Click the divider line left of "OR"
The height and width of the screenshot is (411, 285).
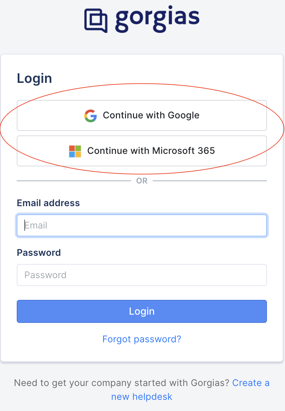click(x=74, y=181)
